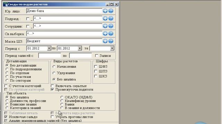The height and width of the screenshot is (124, 222).
Task: Open the по end month dropdown
Action: [x=80, y=48]
